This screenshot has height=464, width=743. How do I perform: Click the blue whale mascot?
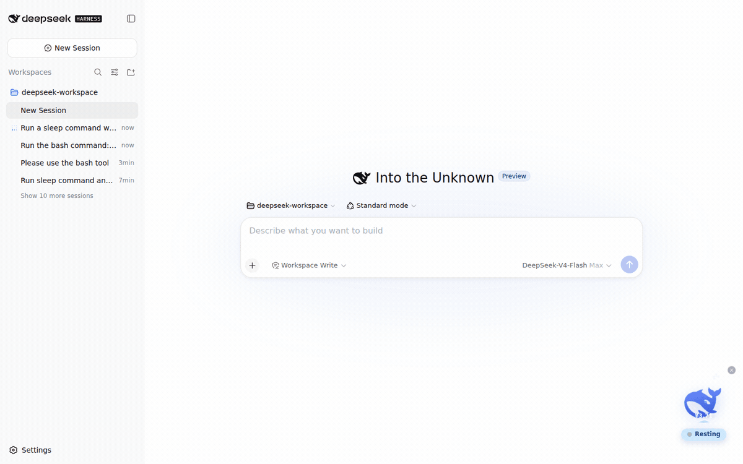(703, 403)
